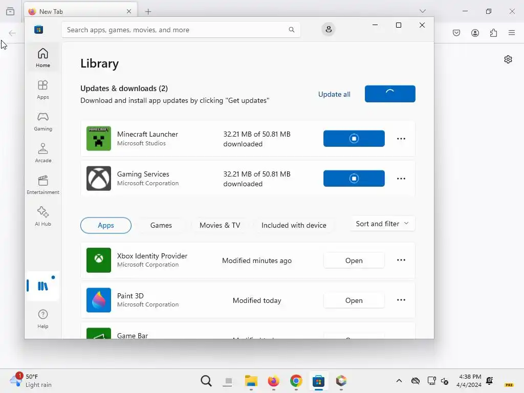This screenshot has width=524, height=393.
Task: Open Paint 3D app
Action: 354,300
